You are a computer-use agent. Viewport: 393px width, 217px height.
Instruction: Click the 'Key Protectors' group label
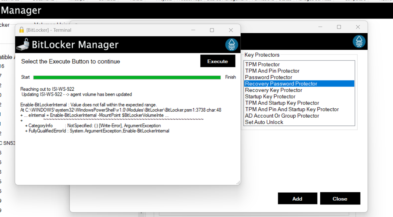(262, 55)
